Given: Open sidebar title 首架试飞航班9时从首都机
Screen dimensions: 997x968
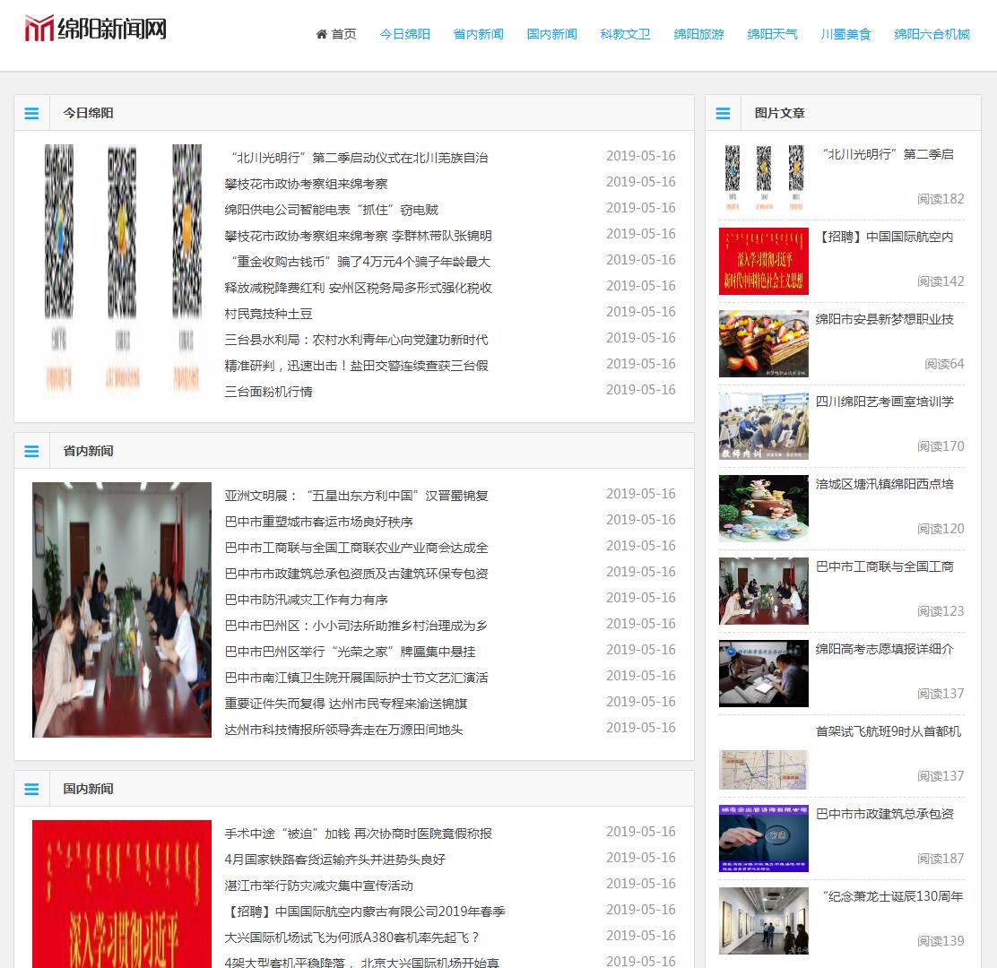Looking at the screenshot, I should [889, 731].
